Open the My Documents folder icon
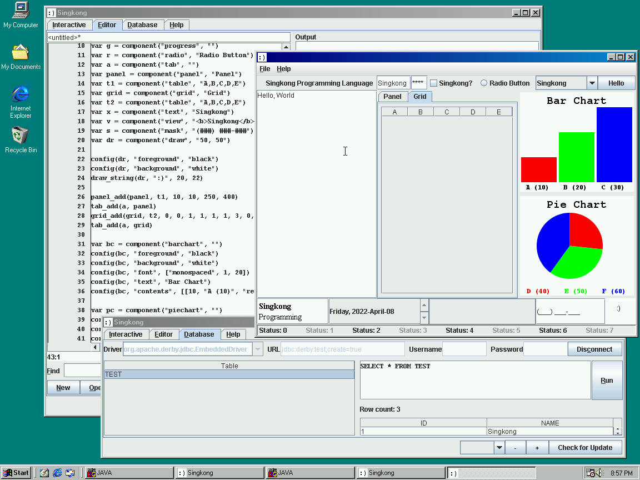This screenshot has width=640, height=480. pyautogui.click(x=21, y=53)
